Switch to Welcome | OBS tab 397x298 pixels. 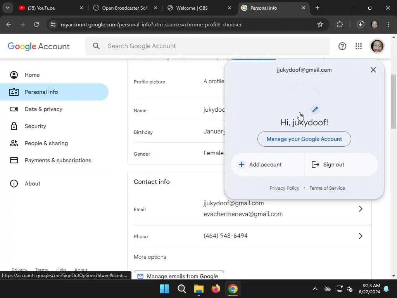199,8
